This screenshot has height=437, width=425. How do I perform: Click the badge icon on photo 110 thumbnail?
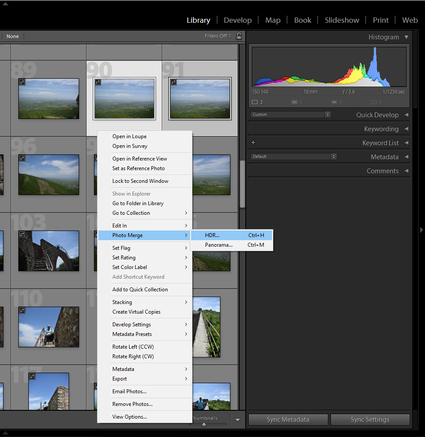pyautogui.click(x=22, y=310)
